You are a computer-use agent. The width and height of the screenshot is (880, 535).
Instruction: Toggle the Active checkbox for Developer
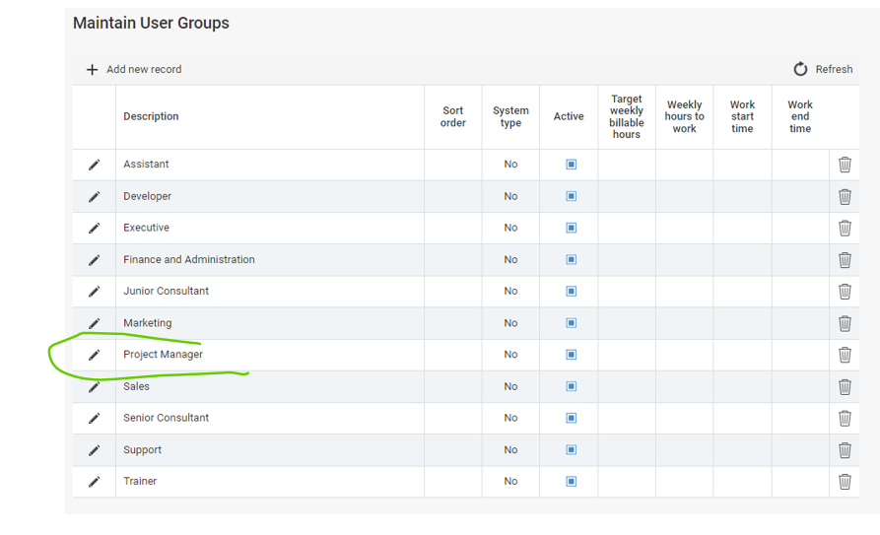[571, 196]
